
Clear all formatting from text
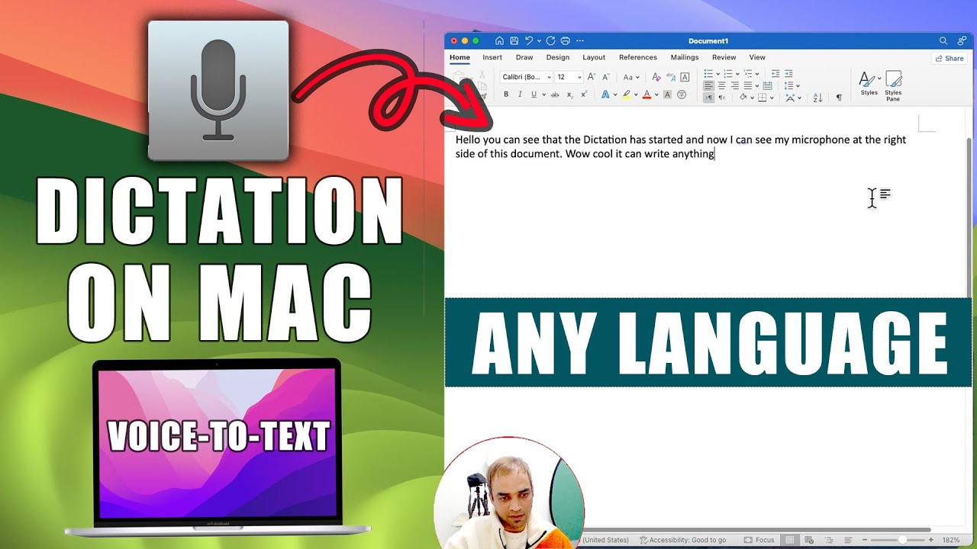coord(656,77)
